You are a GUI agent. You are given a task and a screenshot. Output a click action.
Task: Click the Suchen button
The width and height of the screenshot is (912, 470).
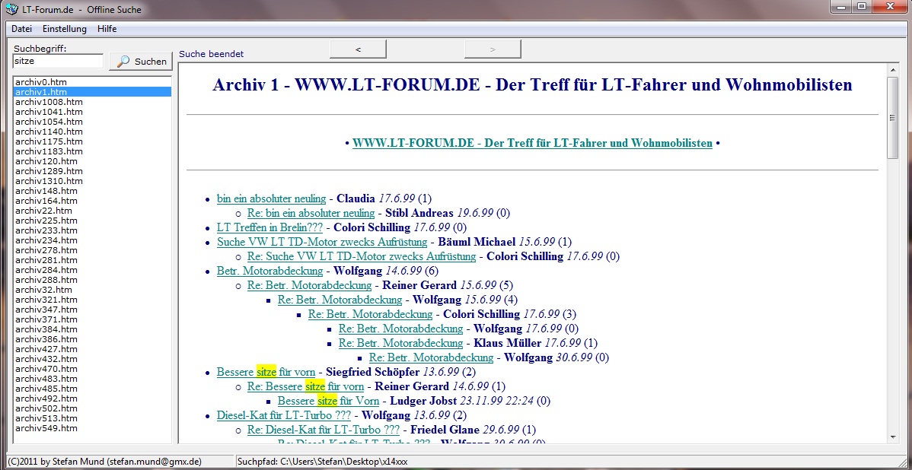[142, 61]
